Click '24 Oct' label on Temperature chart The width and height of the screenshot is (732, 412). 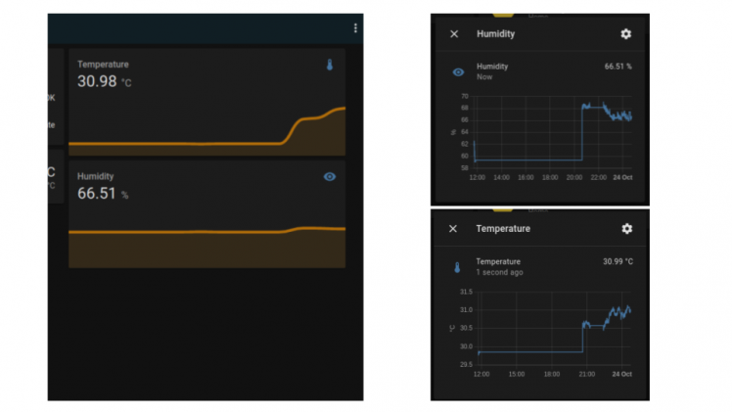[621, 374]
